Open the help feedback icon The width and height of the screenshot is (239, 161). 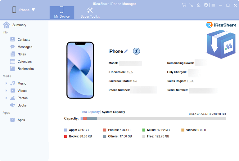[x=206, y=5]
